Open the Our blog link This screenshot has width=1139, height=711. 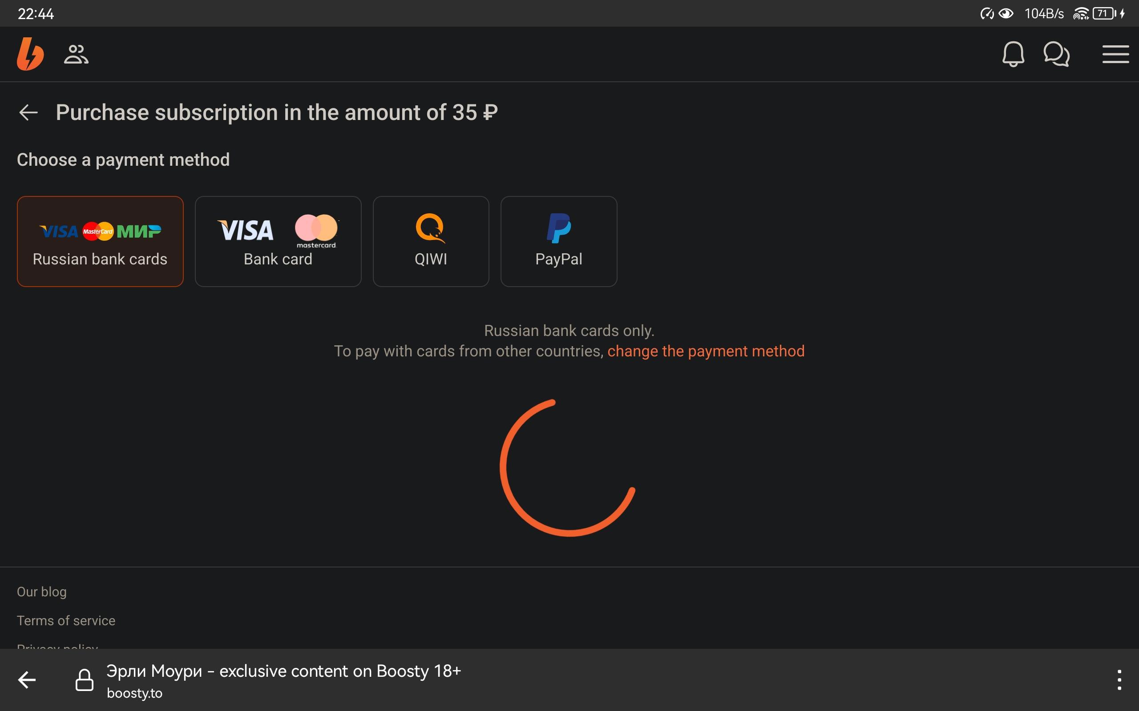pos(42,591)
